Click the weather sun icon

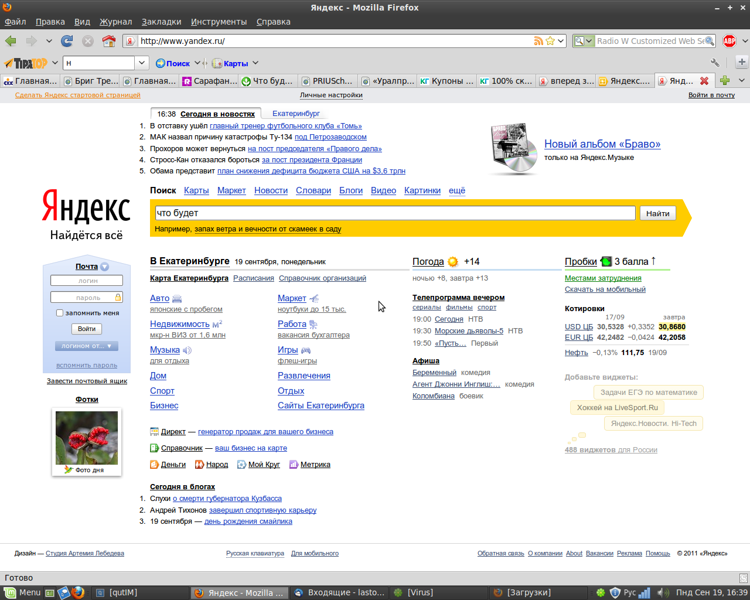[x=453, y=262]
